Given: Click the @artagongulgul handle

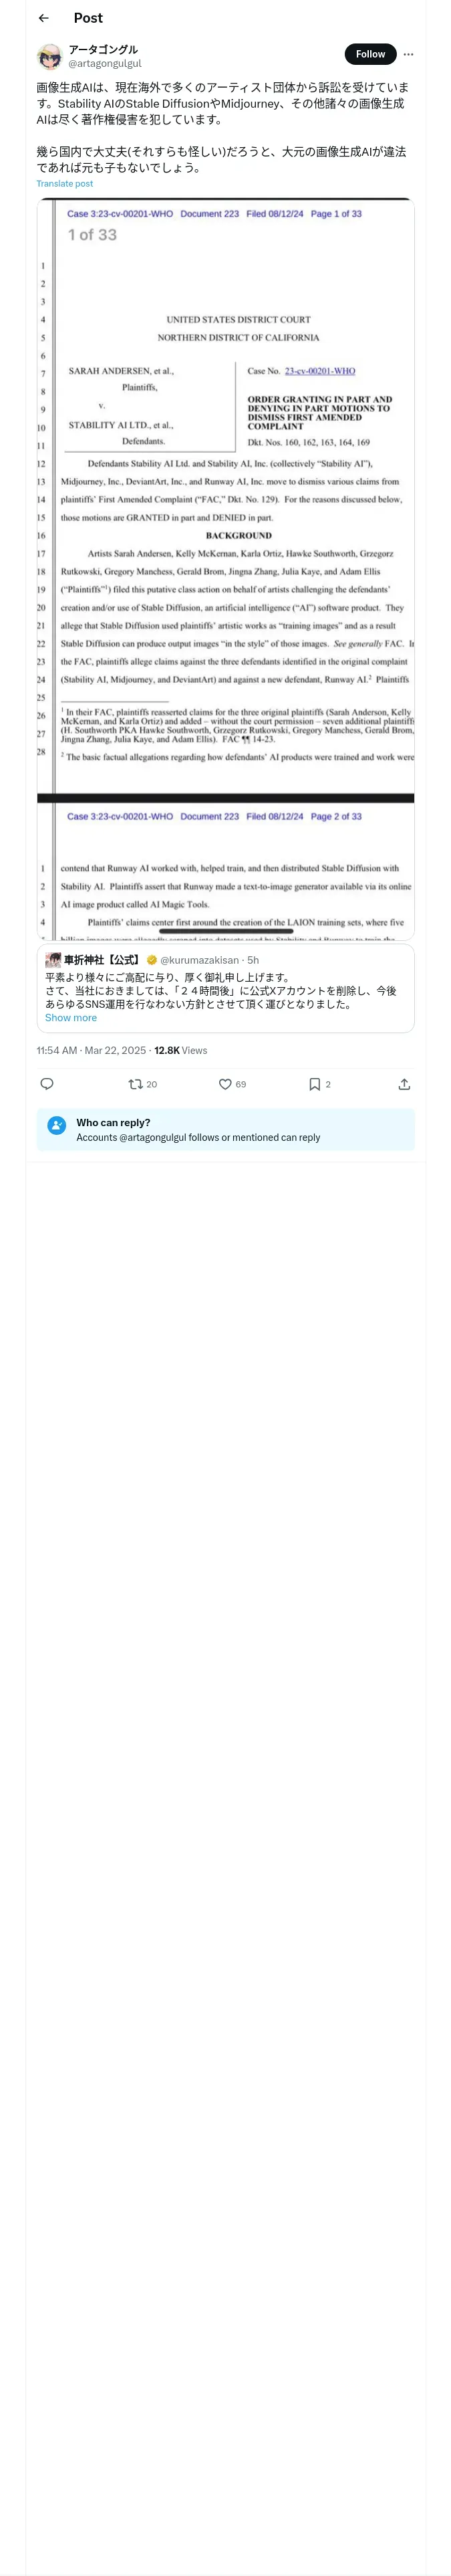Looking at the screenshot, I should [104, 63].
